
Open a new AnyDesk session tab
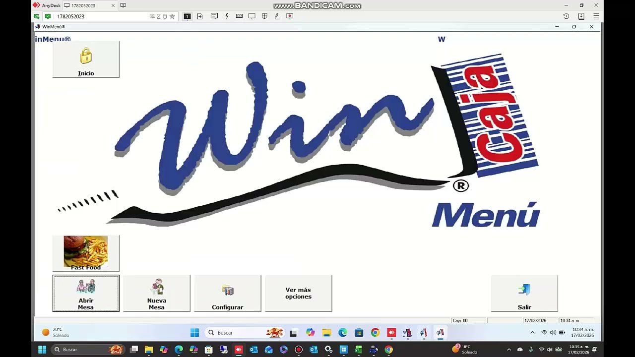point(123,5)
